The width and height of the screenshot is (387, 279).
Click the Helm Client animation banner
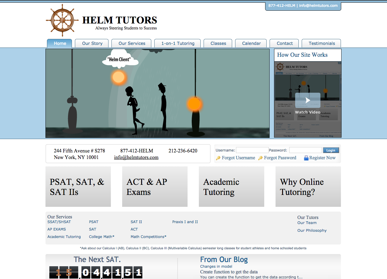(158, 93)
